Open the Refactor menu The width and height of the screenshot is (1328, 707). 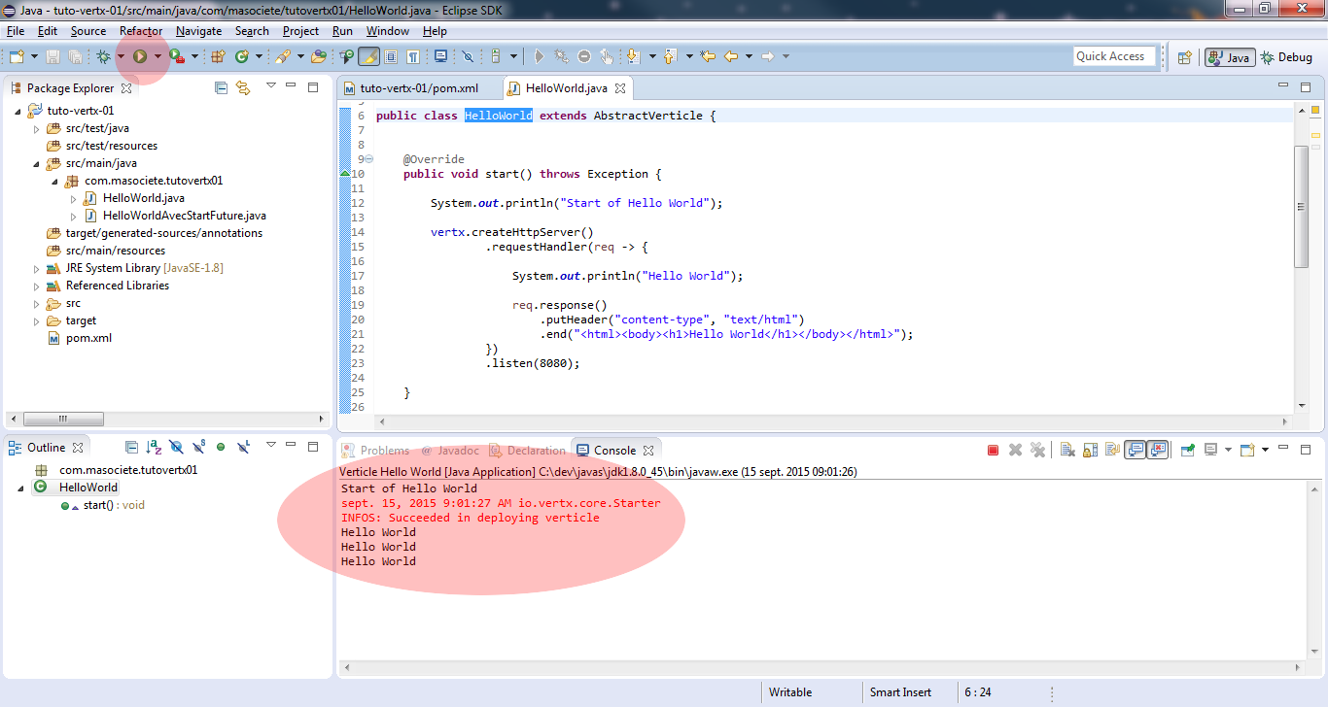141,31
